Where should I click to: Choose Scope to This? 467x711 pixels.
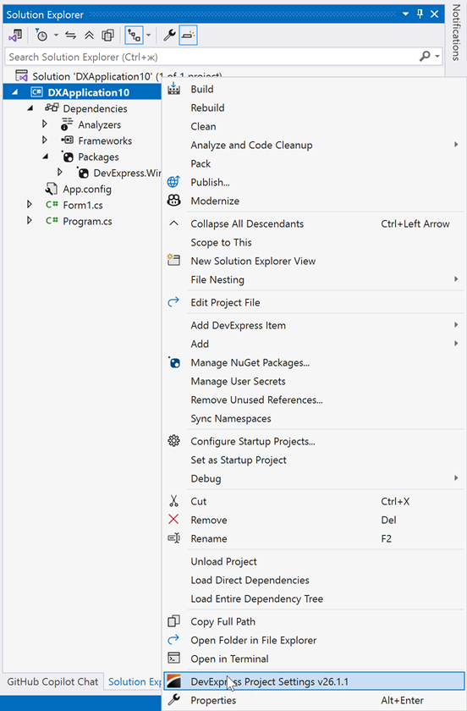point(221,242)
